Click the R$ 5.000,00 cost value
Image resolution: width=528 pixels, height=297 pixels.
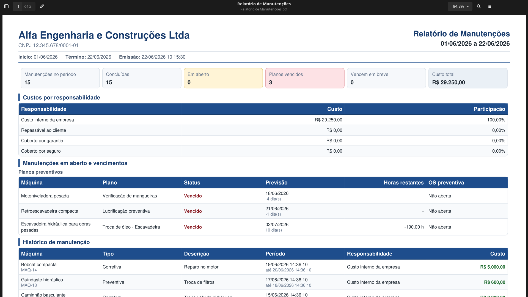(493, 267)
